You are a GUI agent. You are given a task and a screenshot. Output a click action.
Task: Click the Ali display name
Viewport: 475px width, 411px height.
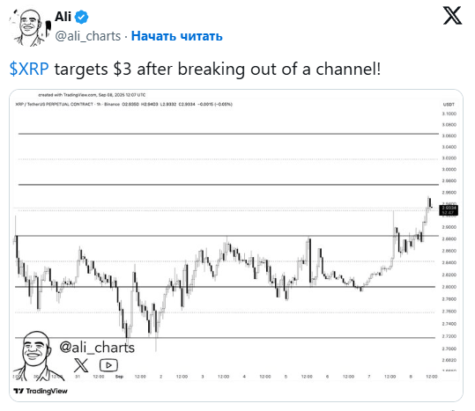point(63,17)
